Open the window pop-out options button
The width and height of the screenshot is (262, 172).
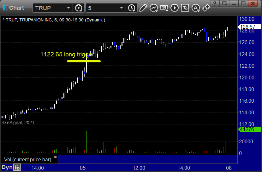pos(224,3)
